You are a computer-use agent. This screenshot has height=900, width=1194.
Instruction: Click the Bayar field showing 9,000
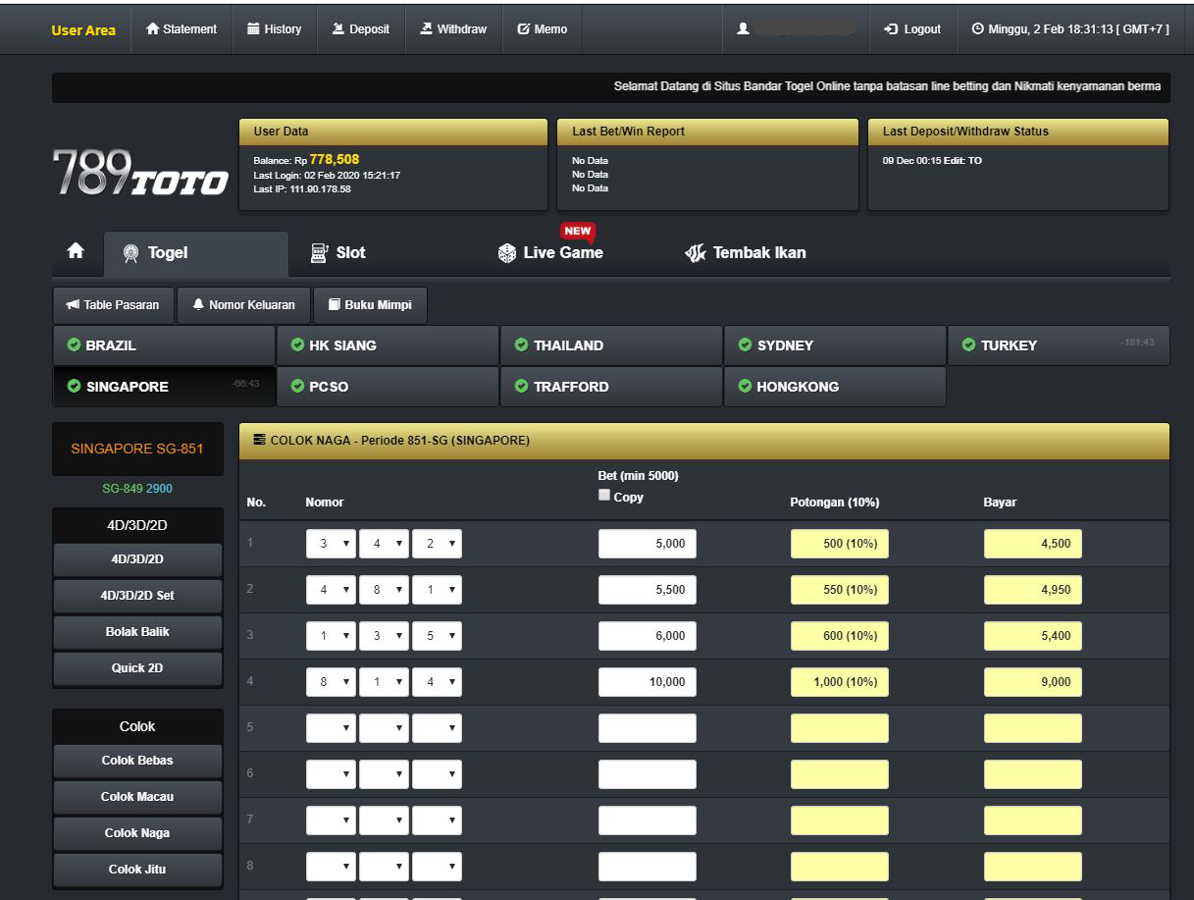[x=1033, y=682]
